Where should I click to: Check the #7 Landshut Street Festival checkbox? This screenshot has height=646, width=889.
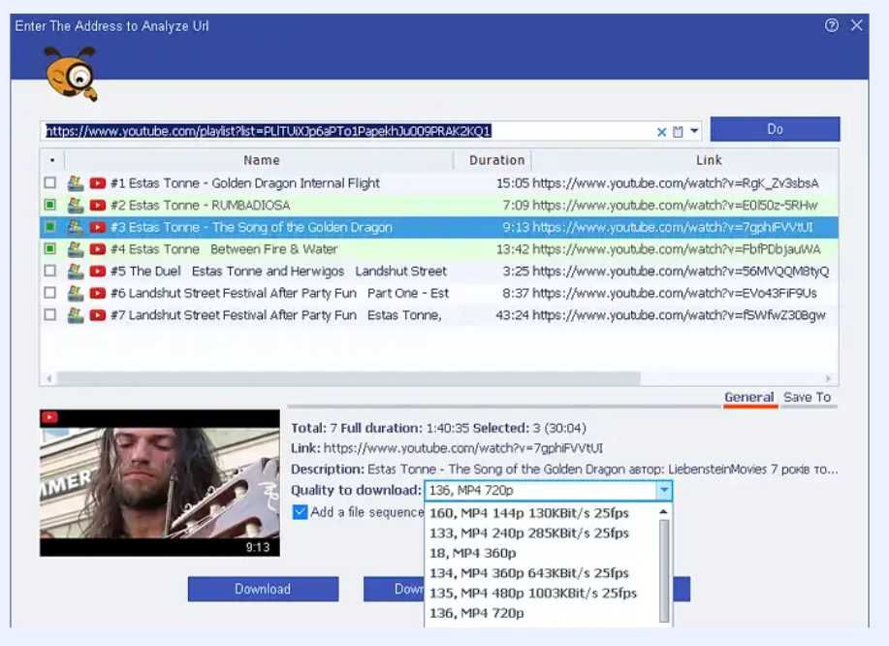tap(49, 314)
